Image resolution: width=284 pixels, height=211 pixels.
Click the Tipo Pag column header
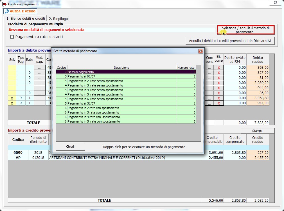click(21, 59)
